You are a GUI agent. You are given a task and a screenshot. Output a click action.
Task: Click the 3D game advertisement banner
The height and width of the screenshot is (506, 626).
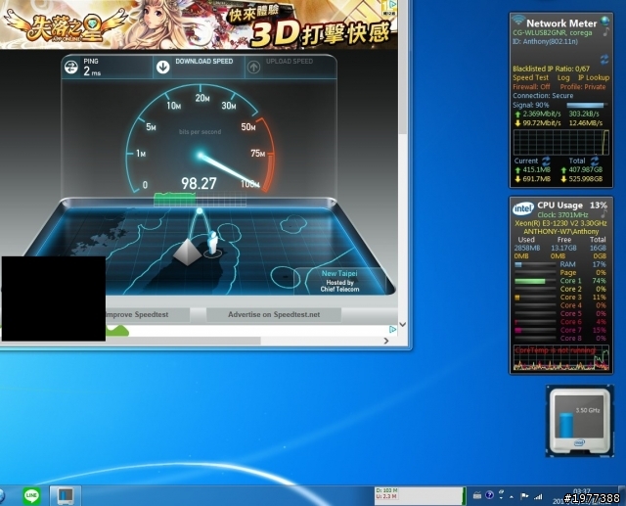199,23
